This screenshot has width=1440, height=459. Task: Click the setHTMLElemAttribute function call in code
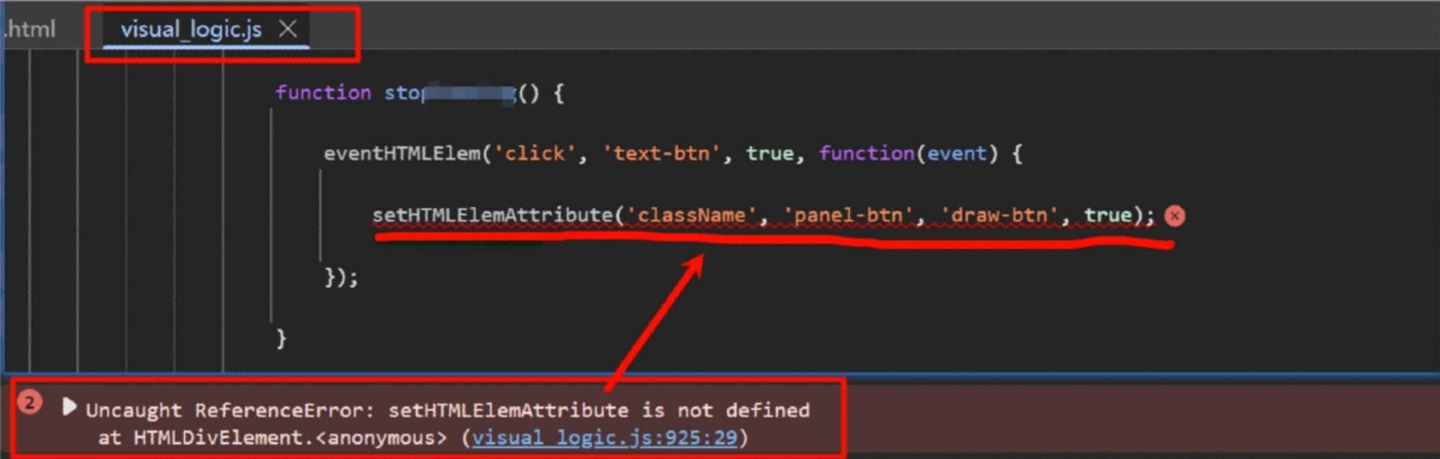pyautogui.click(x=492, y=216)
